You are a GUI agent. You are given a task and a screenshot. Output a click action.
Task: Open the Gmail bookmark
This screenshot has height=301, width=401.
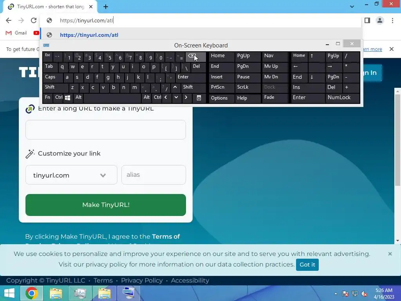(x=16, y=33)
